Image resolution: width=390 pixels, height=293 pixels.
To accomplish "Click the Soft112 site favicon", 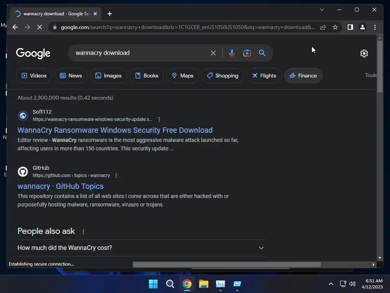I will pos(22,116).
